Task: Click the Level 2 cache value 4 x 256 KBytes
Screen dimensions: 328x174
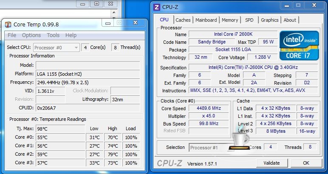Action: pyautogui.click(x=275, y=123)
